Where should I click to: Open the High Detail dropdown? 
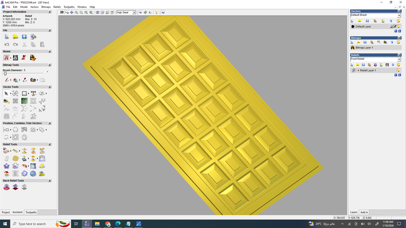(134, 12)
